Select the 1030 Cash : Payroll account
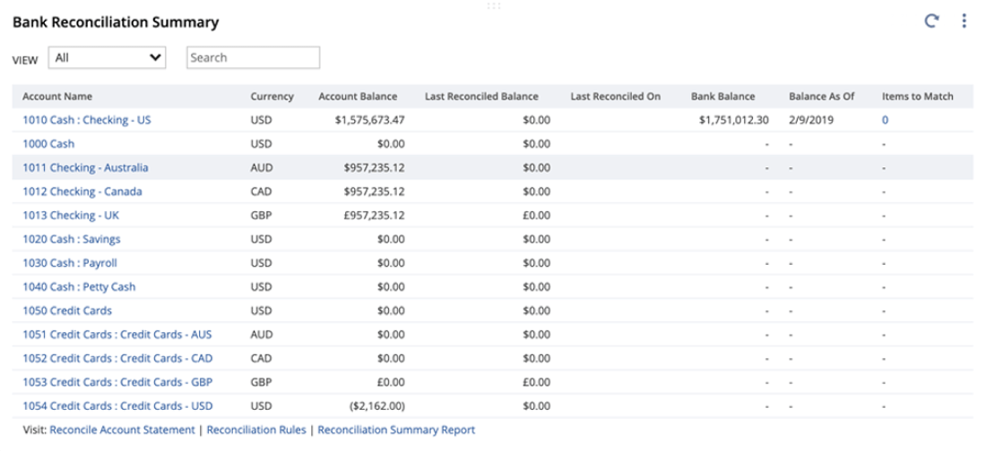 point(70,263)
